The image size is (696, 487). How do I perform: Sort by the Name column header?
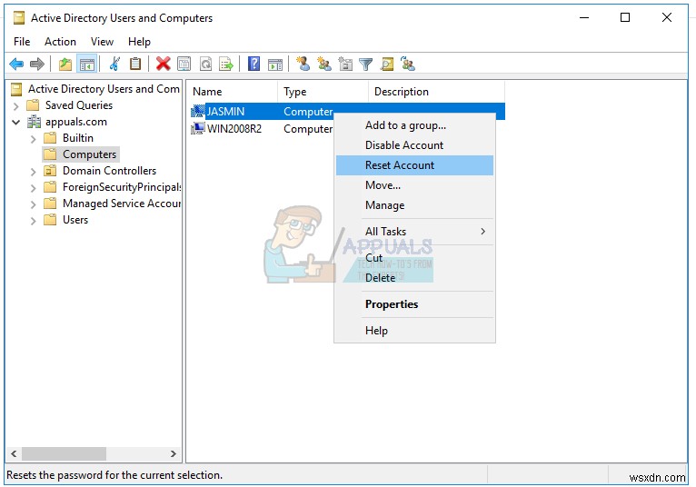coord(232,92)
